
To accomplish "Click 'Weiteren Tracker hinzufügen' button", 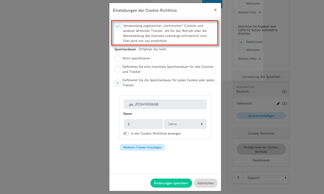I will [x=142, y=147].
